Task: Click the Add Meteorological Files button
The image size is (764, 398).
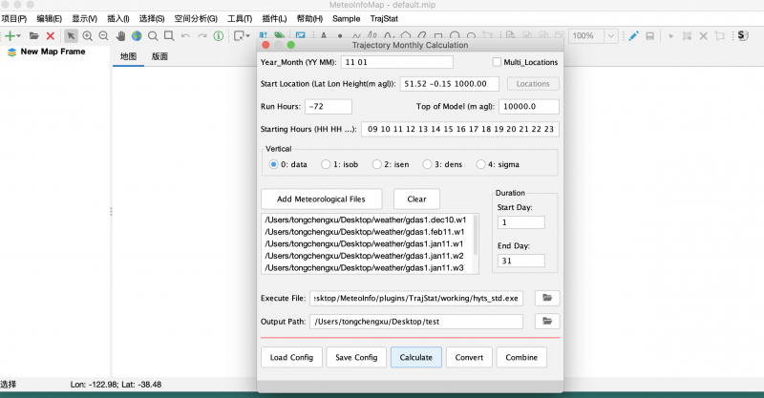Action: click(323, 199)
